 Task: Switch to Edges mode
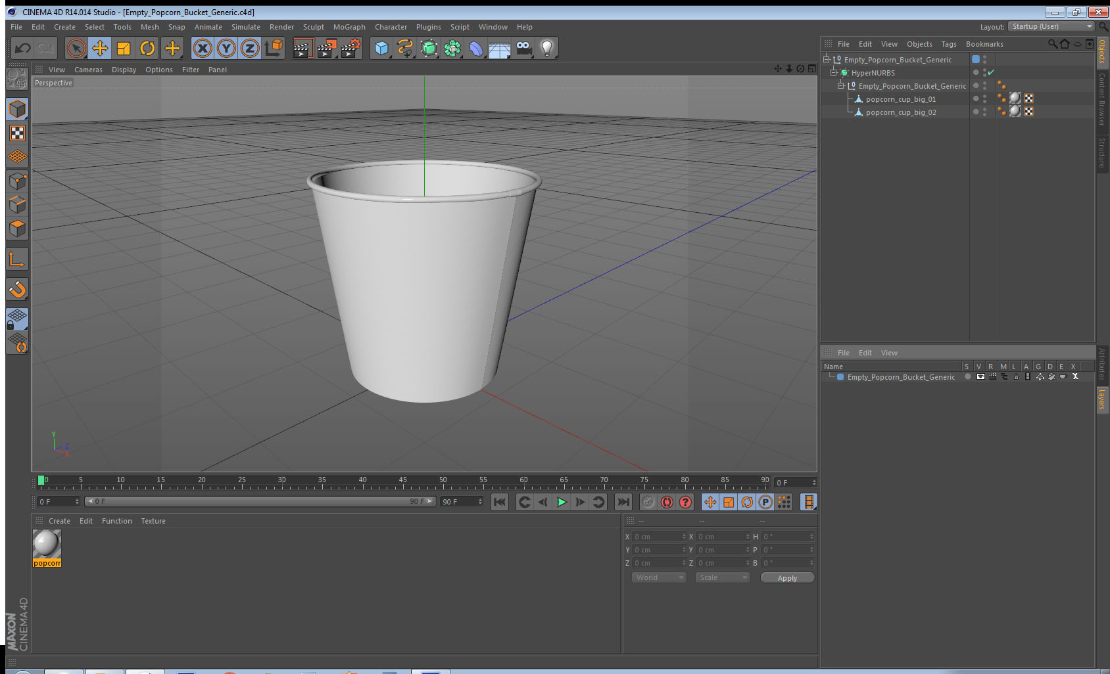(17, 205)
